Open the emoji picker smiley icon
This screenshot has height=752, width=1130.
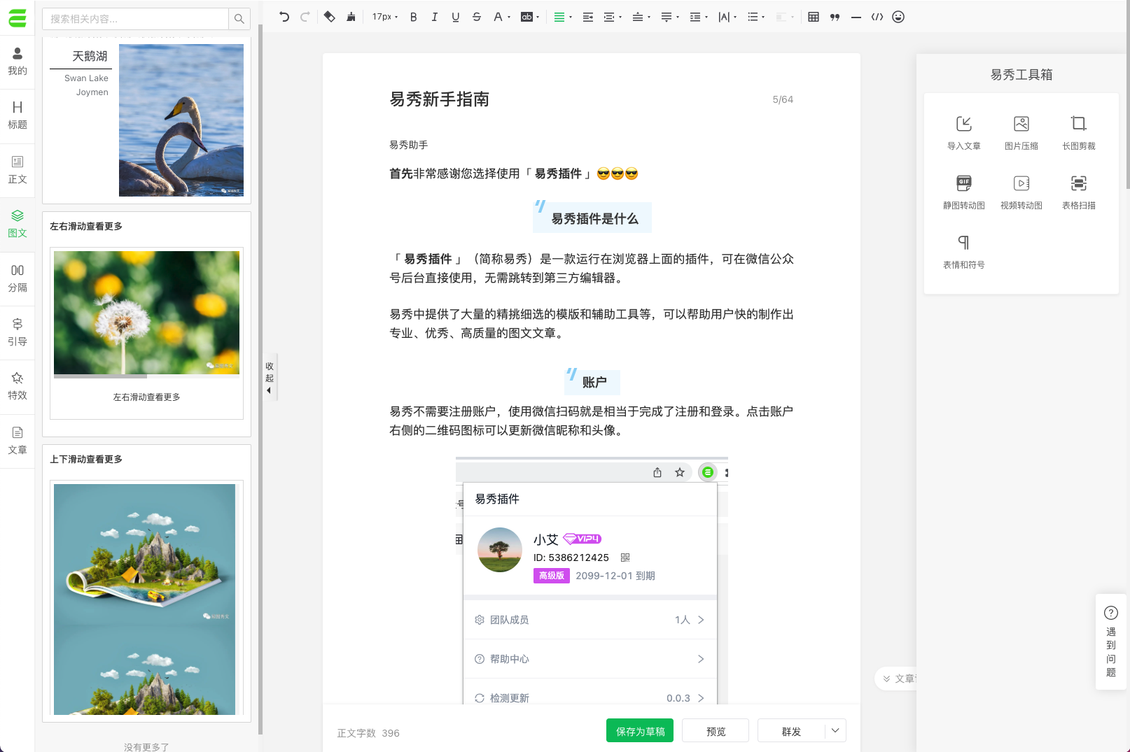(898, 17)
